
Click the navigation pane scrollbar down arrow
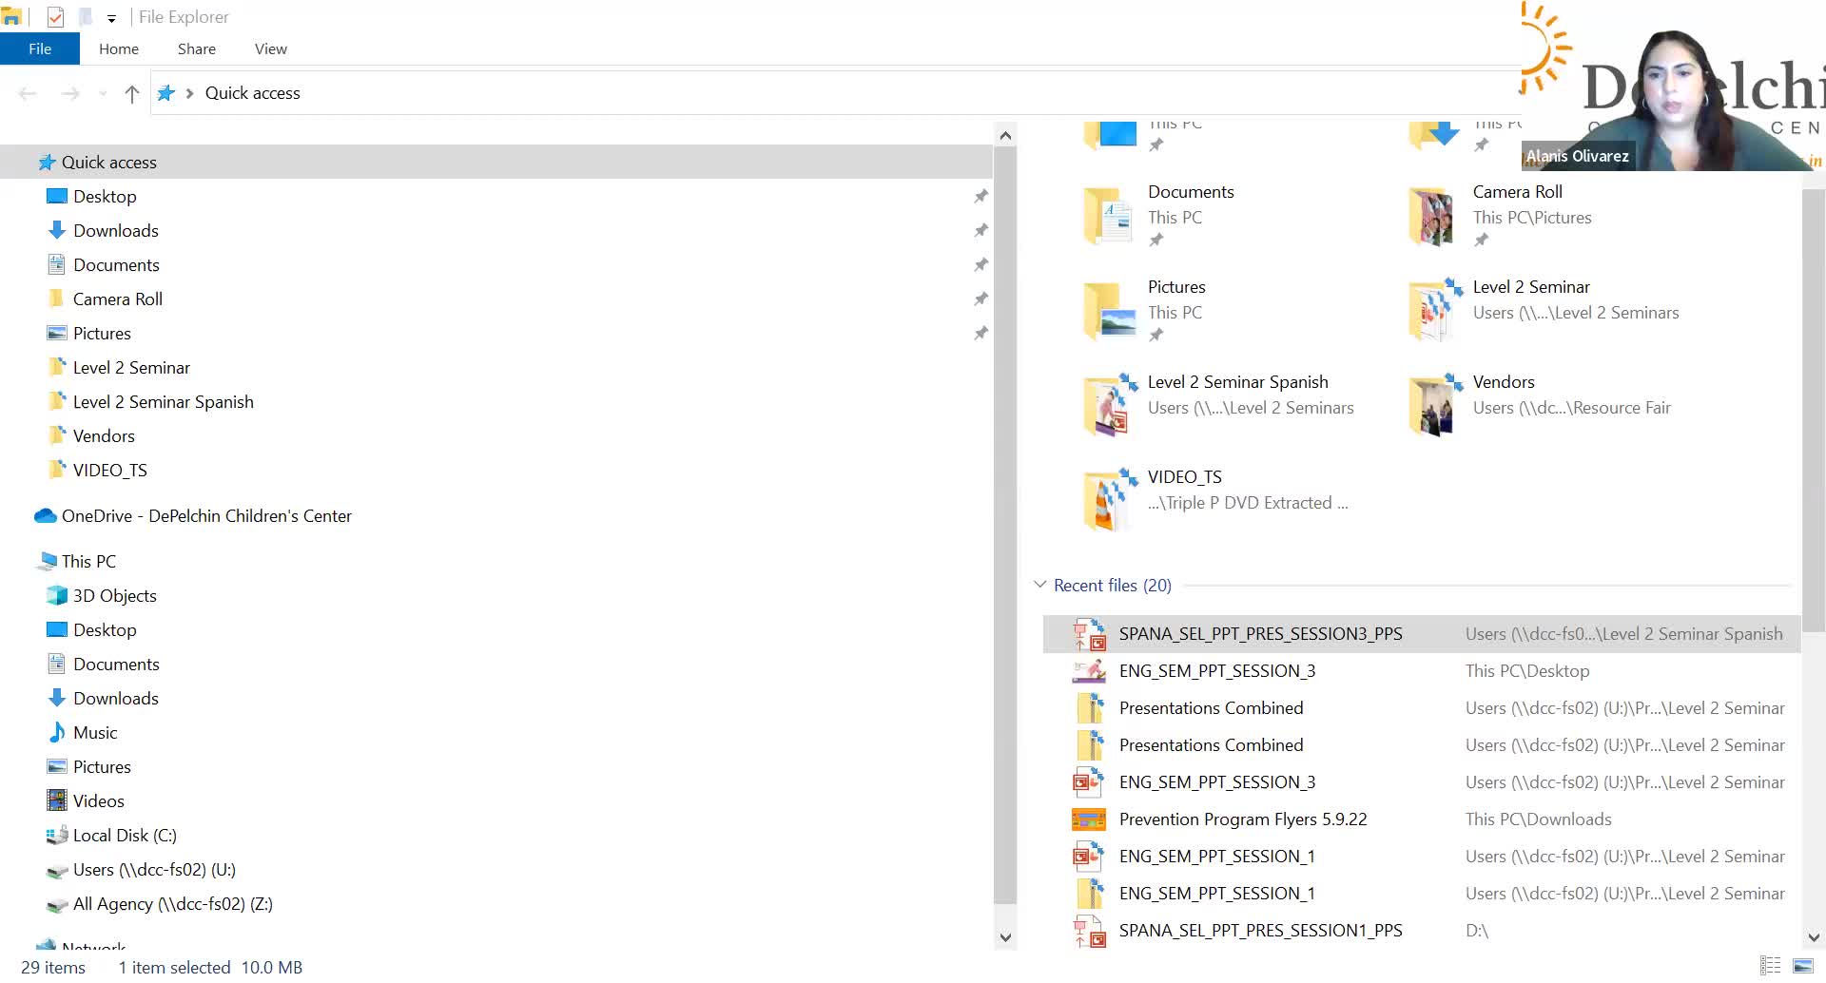[1005, 937]
